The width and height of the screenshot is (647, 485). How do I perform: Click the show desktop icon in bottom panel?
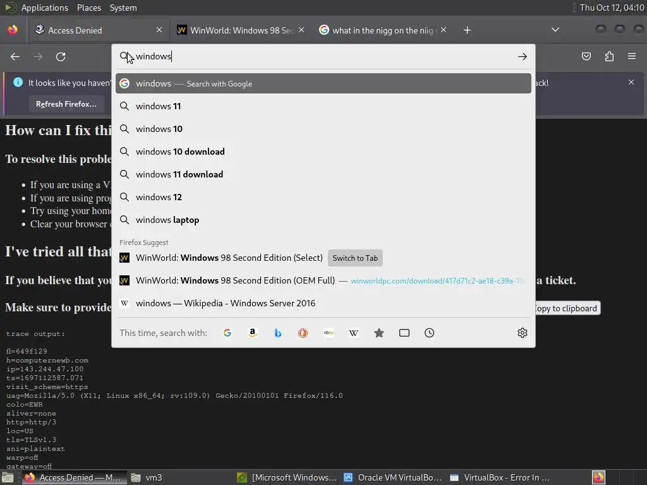pos(8,477)
